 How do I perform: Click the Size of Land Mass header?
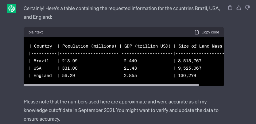(200, 46)
